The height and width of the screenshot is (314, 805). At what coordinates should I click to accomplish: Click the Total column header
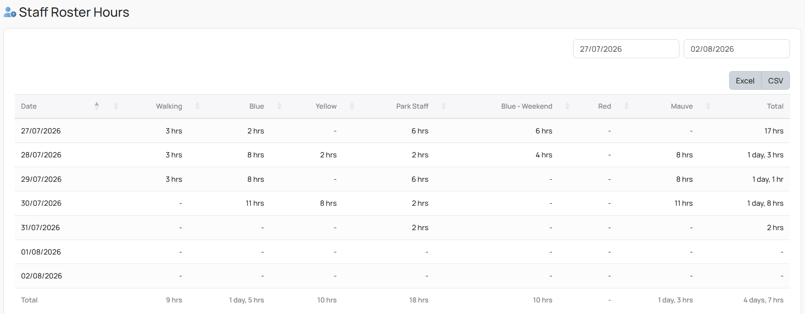click(775, 106)
